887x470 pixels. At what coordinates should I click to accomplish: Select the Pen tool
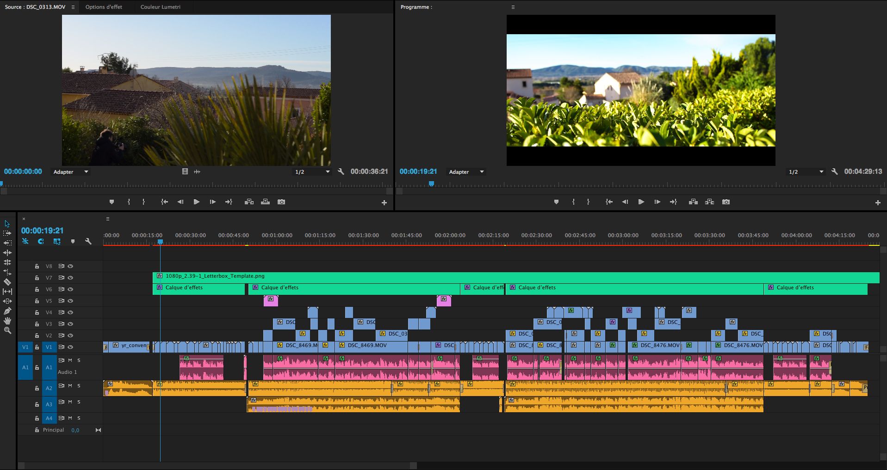pos(7,311)
